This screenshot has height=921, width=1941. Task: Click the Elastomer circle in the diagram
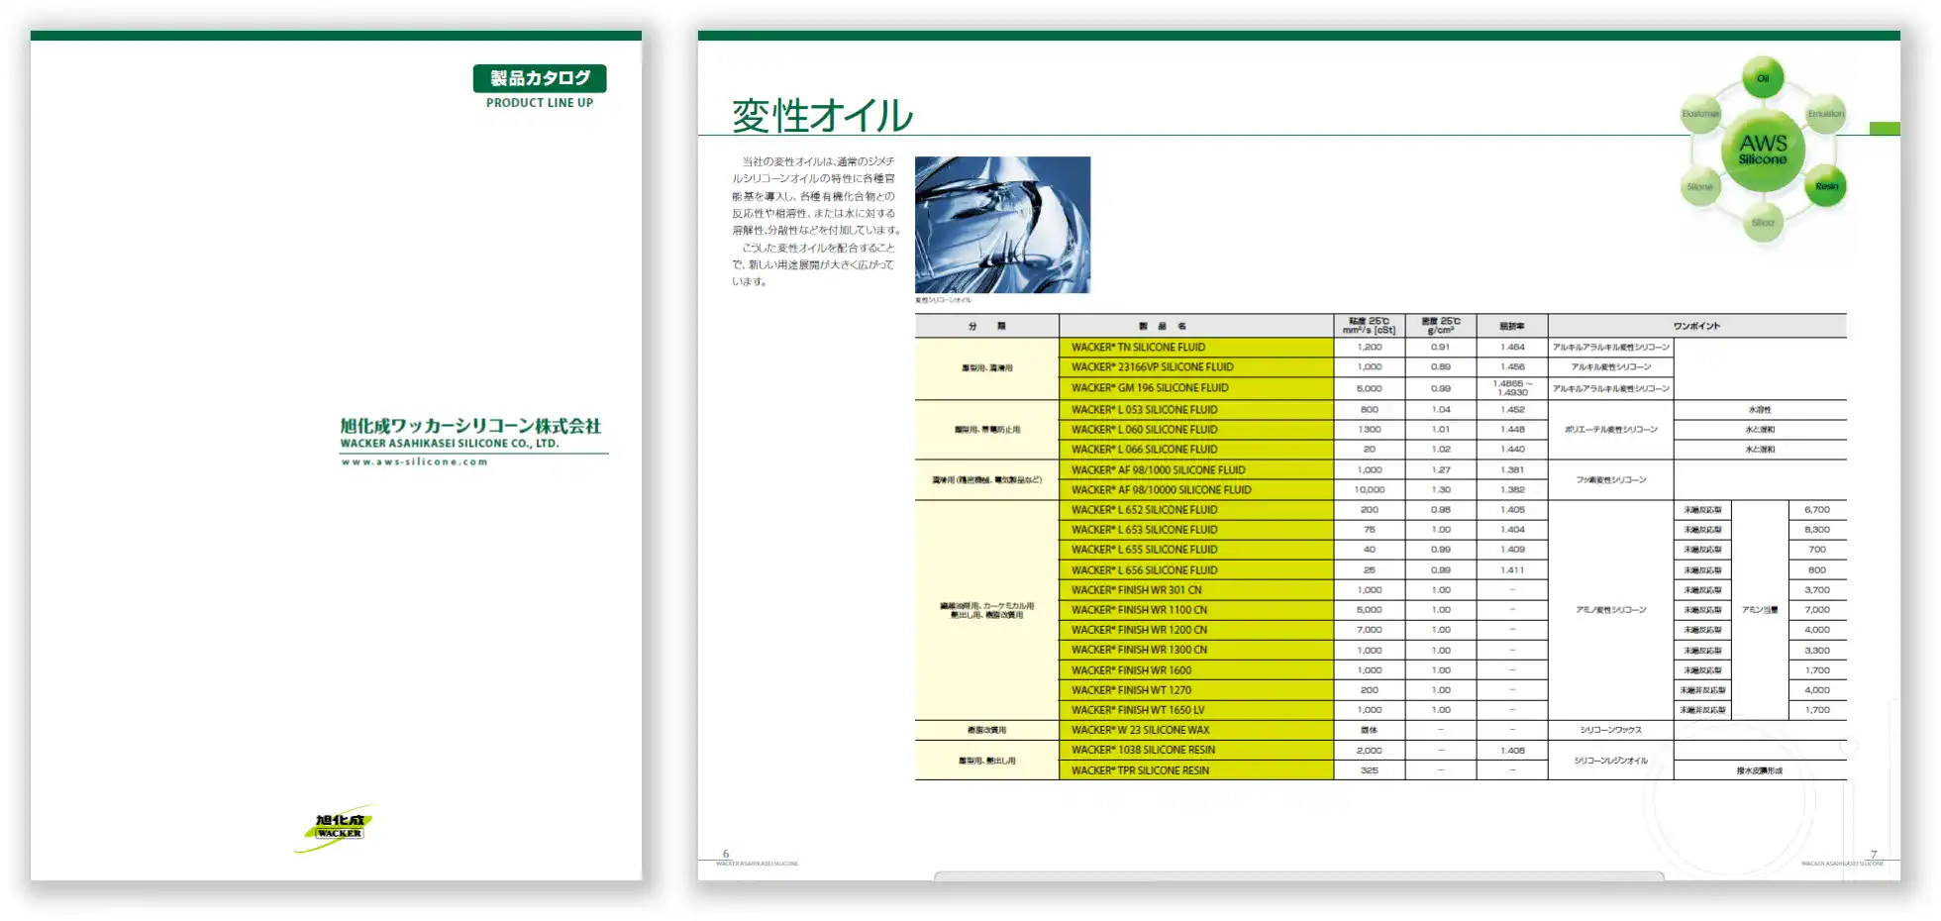(1700, 114)
